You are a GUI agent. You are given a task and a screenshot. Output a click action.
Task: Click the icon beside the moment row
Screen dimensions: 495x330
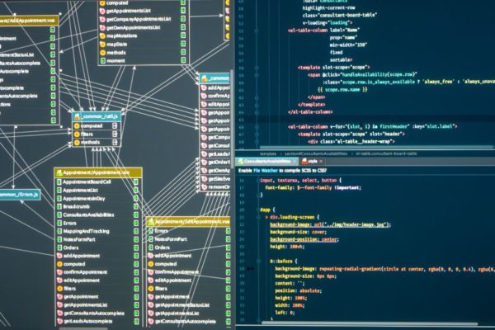coord(102,60)
